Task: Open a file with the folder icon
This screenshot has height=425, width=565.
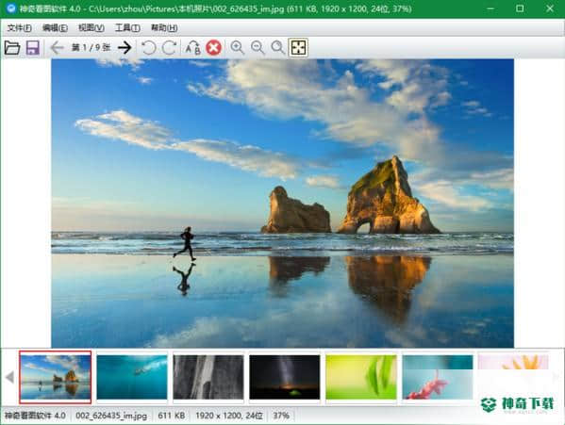Action: pos(12,47)
